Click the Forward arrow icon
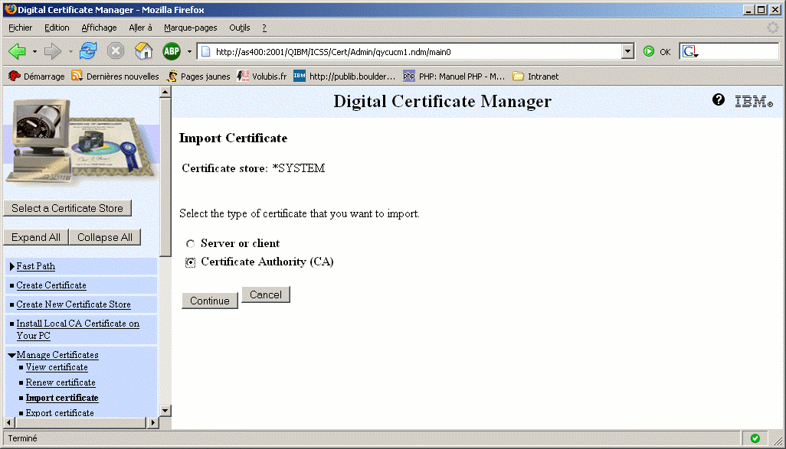The height and width of the screenshot is (449, 786). tap(52, 51)
